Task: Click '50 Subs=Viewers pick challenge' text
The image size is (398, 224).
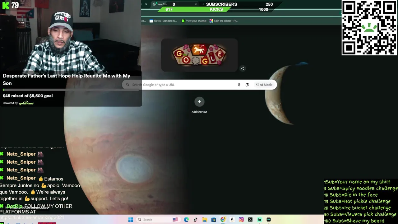Action: point(360,214)
